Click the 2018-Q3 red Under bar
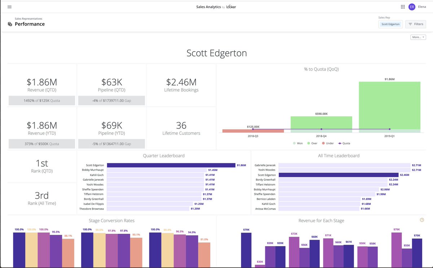 pyautogui.click(x=253, y=131)
